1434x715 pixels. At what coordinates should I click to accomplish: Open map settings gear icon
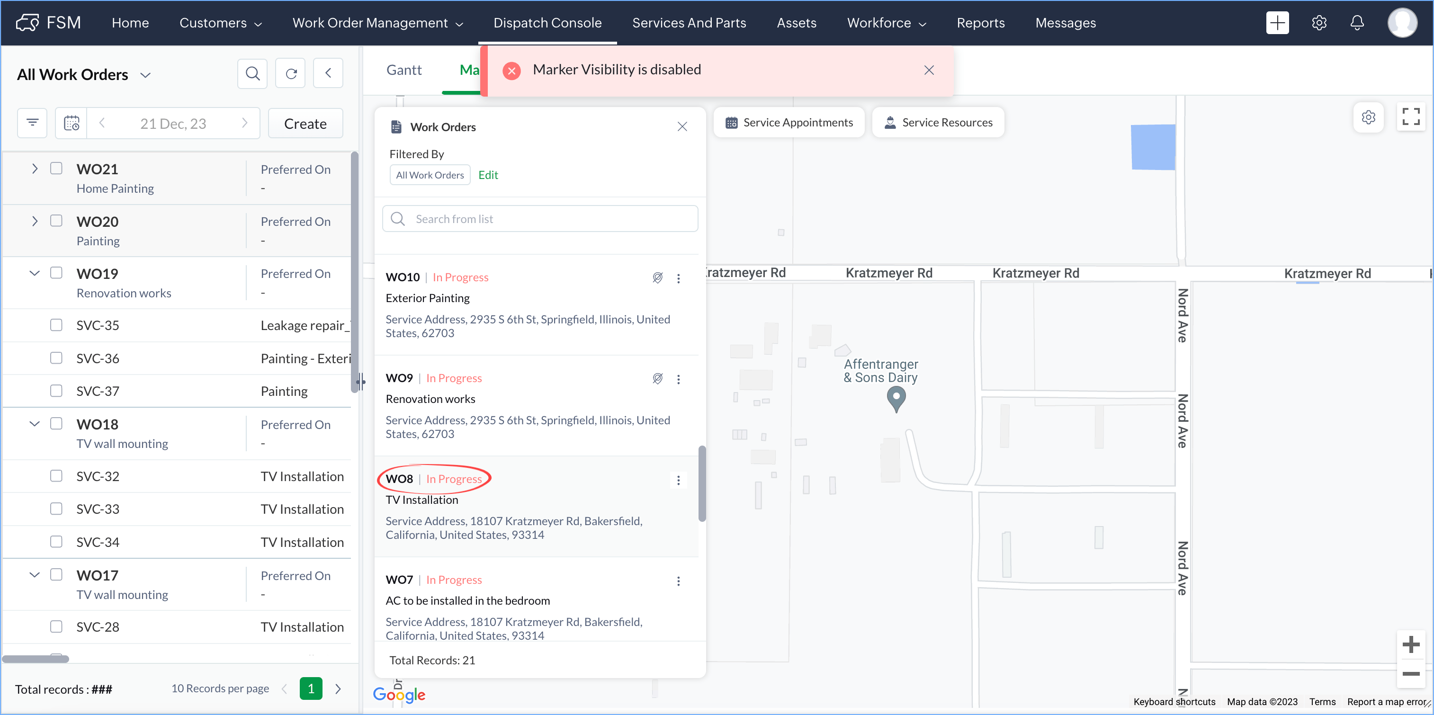1368,117
